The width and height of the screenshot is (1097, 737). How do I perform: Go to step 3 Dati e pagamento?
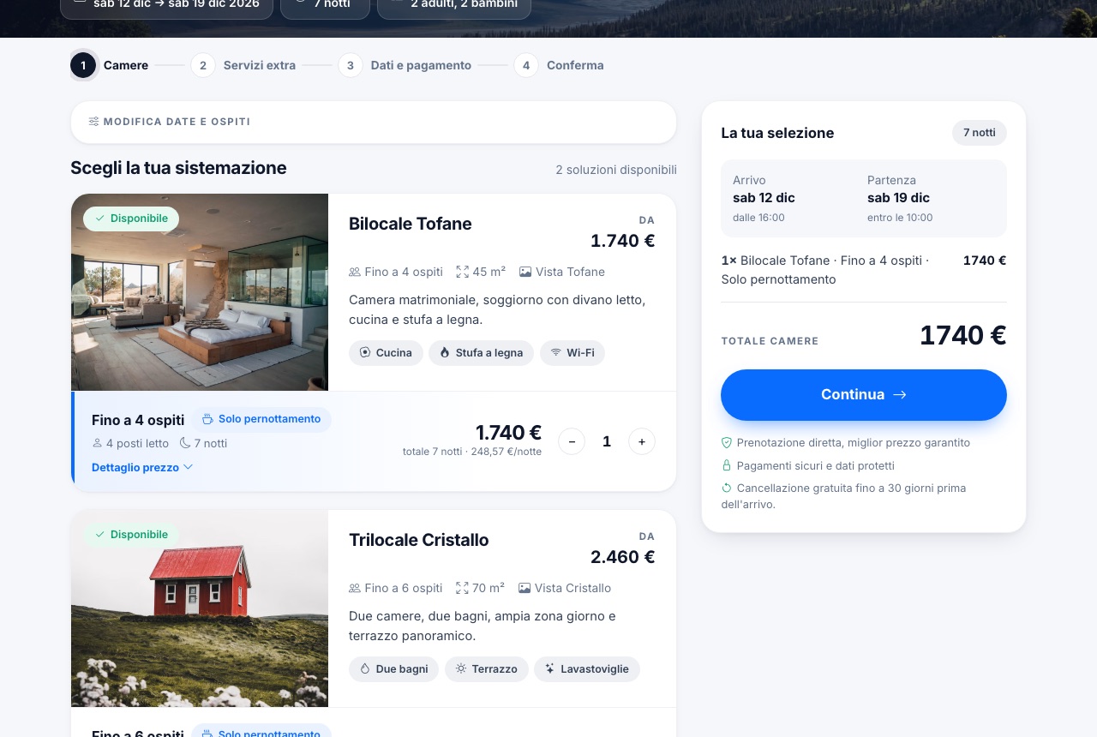(405, 65)
